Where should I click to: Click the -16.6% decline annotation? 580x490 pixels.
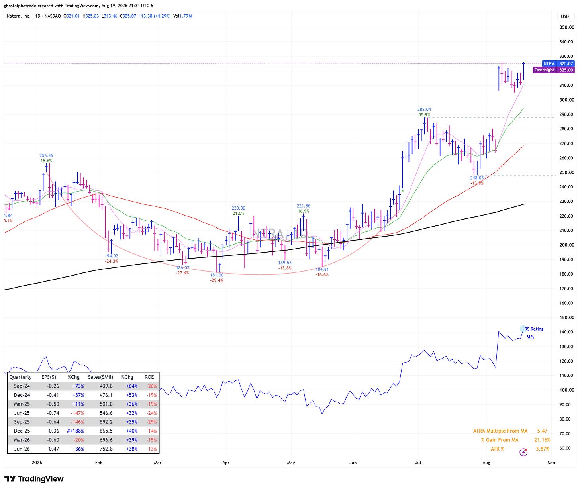tap(322, 275)
